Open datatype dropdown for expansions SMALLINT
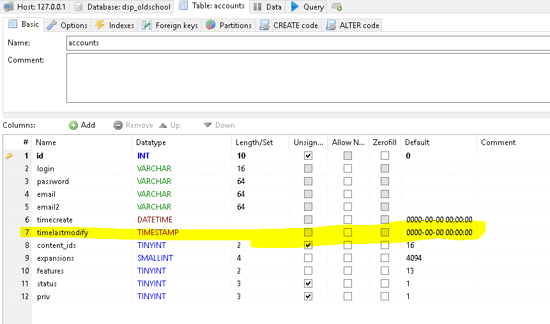Screen dimensions: 550x324 coord(182,258)
